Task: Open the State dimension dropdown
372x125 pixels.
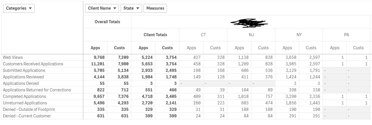Action: (131, 8)
